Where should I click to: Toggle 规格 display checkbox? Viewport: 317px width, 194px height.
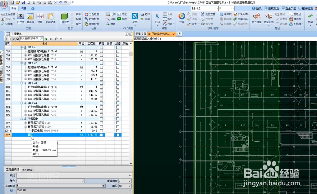click(73, 19)
